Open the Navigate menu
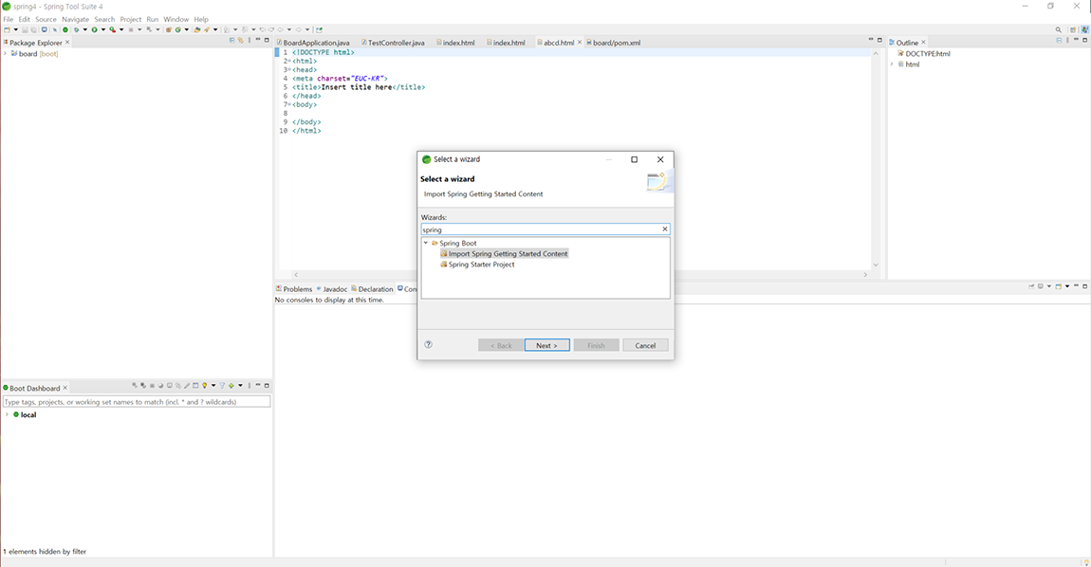 coord(75,20)
